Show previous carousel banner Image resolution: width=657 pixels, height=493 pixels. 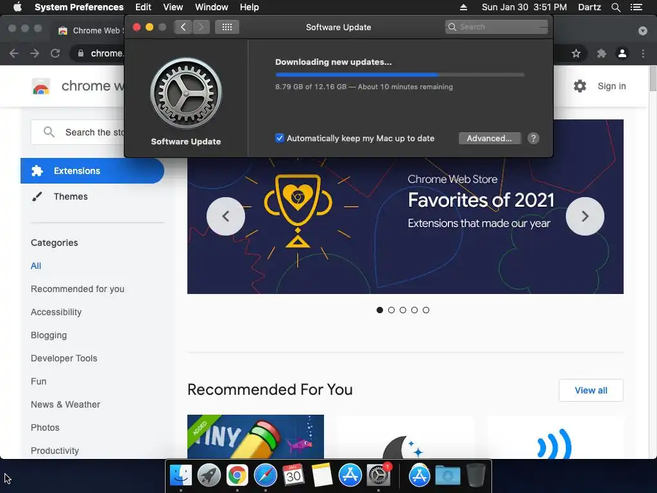click(226, 216)
